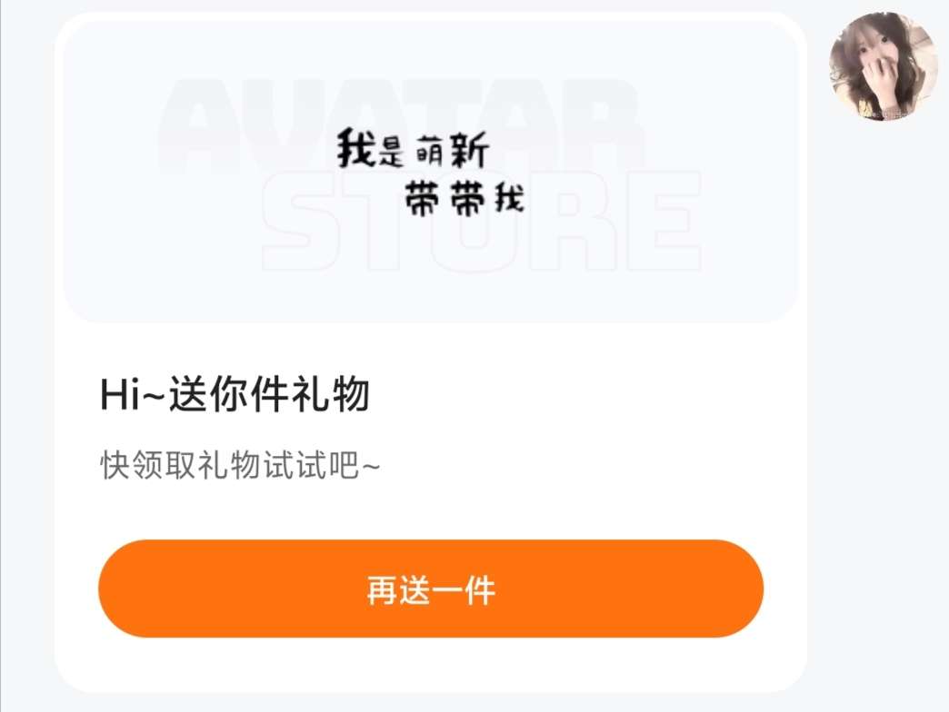Open the sender's profile avatar
Image resolution: width=949 pixels, height=712 pixels.
pos(883,66)
